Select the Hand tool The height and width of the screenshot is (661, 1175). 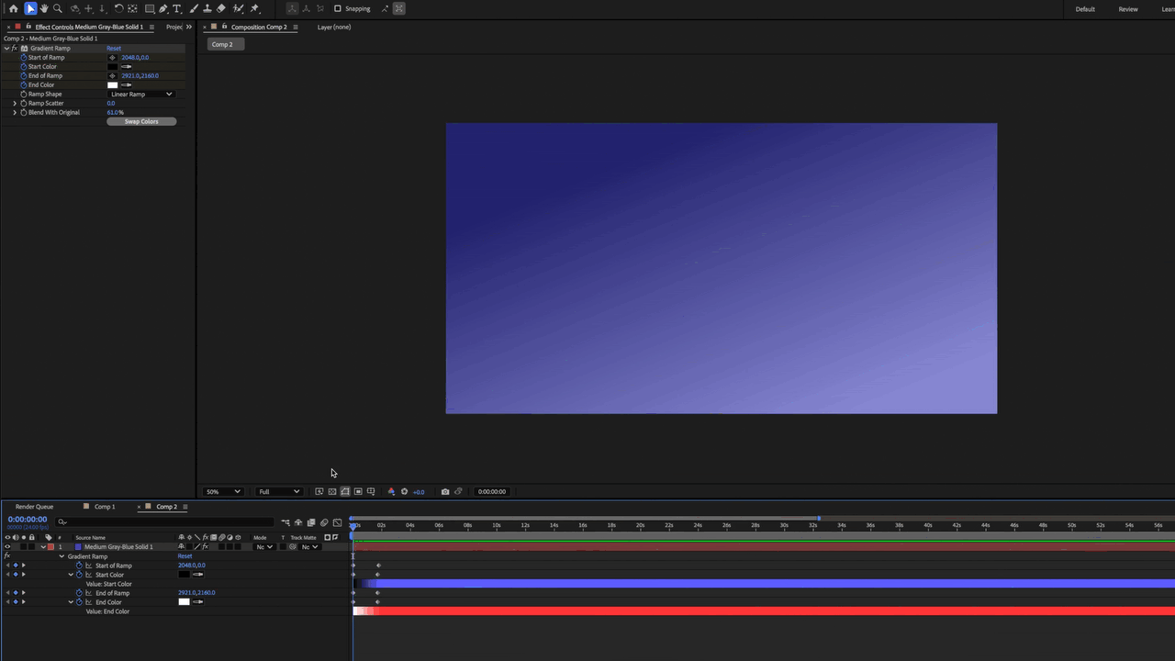click(x=44, y=8)
